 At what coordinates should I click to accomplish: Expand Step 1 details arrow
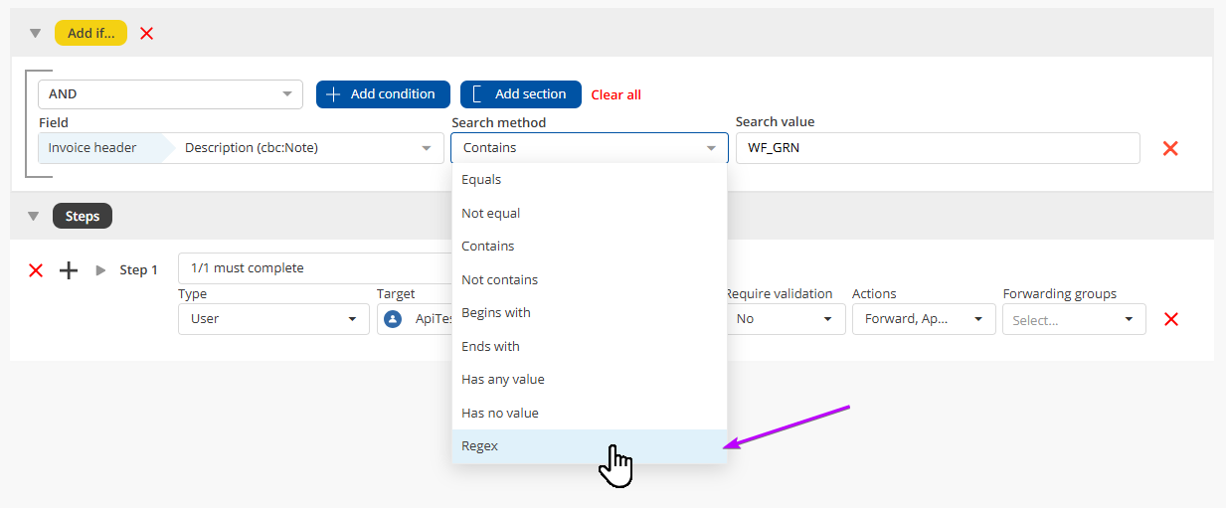click(x=100, y=270)
